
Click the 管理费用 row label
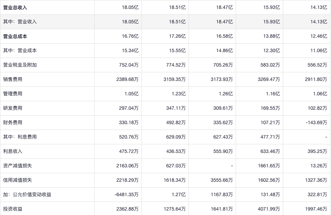pyautogui.click(x=13, y=94)
